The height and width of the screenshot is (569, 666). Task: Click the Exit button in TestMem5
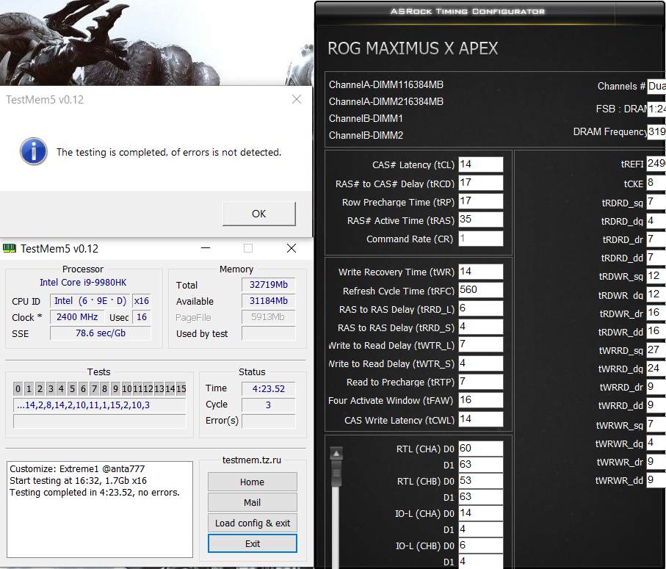pyautogui.click(x=253, y=543)
